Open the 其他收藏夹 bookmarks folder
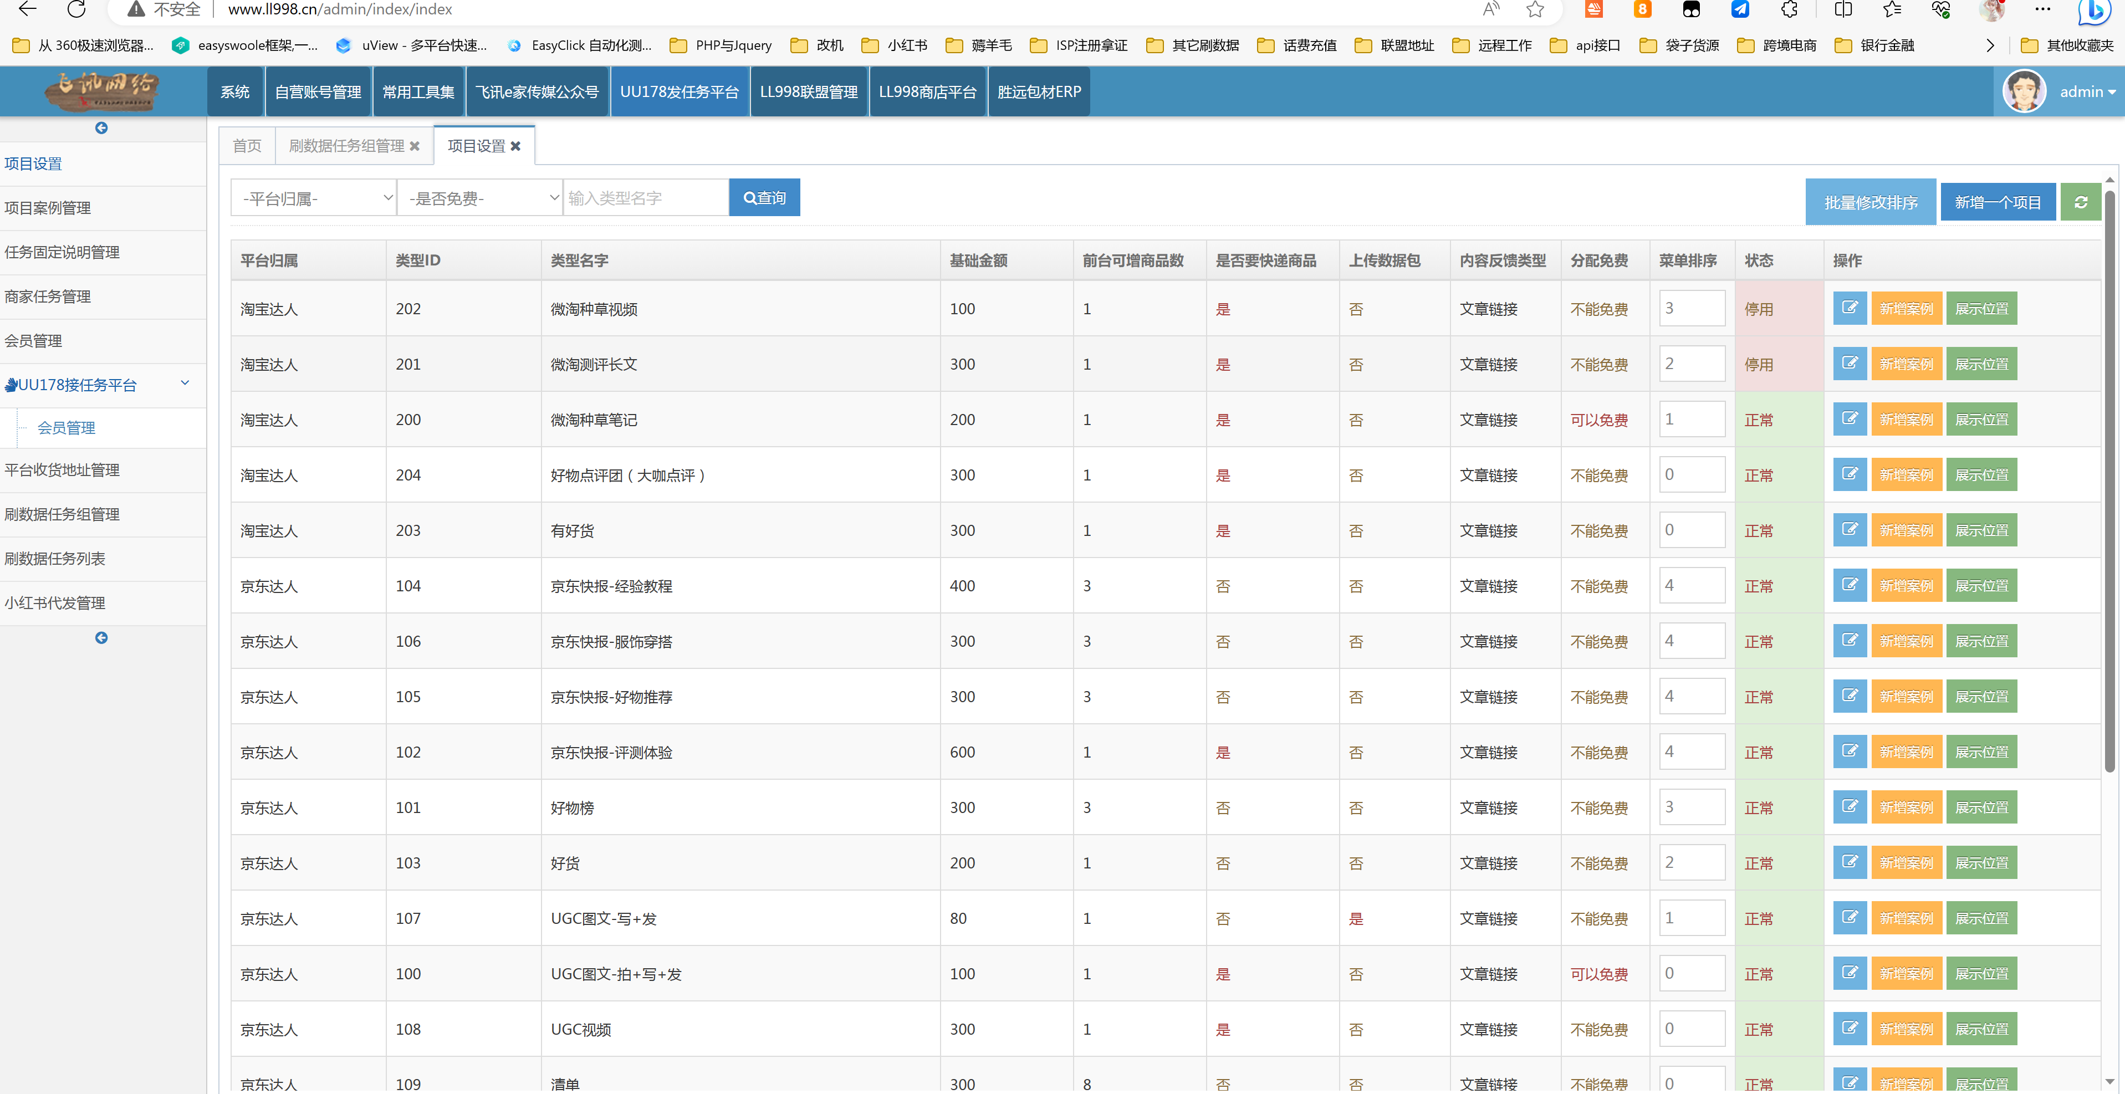 tap(2066, 45)
